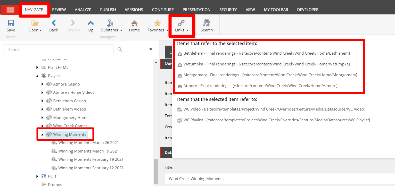Collapse the Playlists tree node
This screenshot has width=395, height=186.
tap(37, 76)
